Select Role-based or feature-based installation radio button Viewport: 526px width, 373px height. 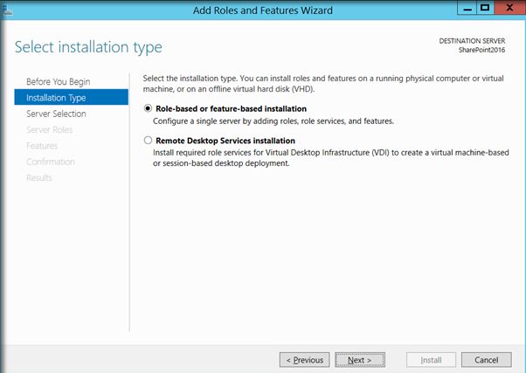click(149, 109)
